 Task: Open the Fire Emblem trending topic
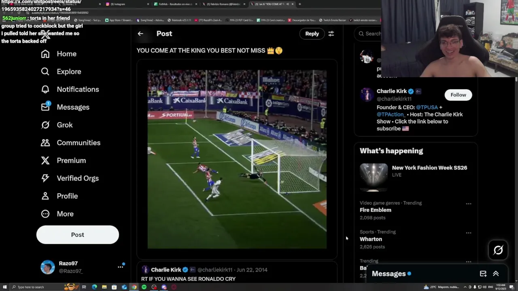coord(376,210)
